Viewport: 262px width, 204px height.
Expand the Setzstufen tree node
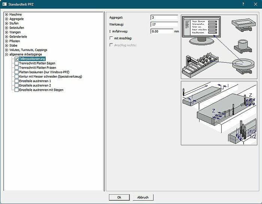click(6, 28)
